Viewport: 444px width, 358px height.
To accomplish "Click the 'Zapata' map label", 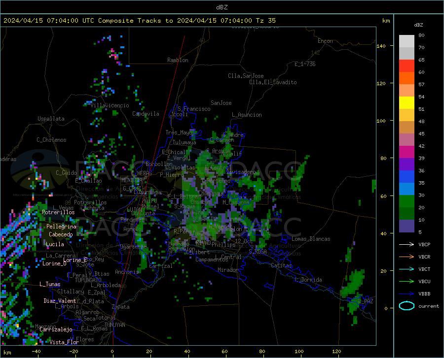I will tap(121, 307).
